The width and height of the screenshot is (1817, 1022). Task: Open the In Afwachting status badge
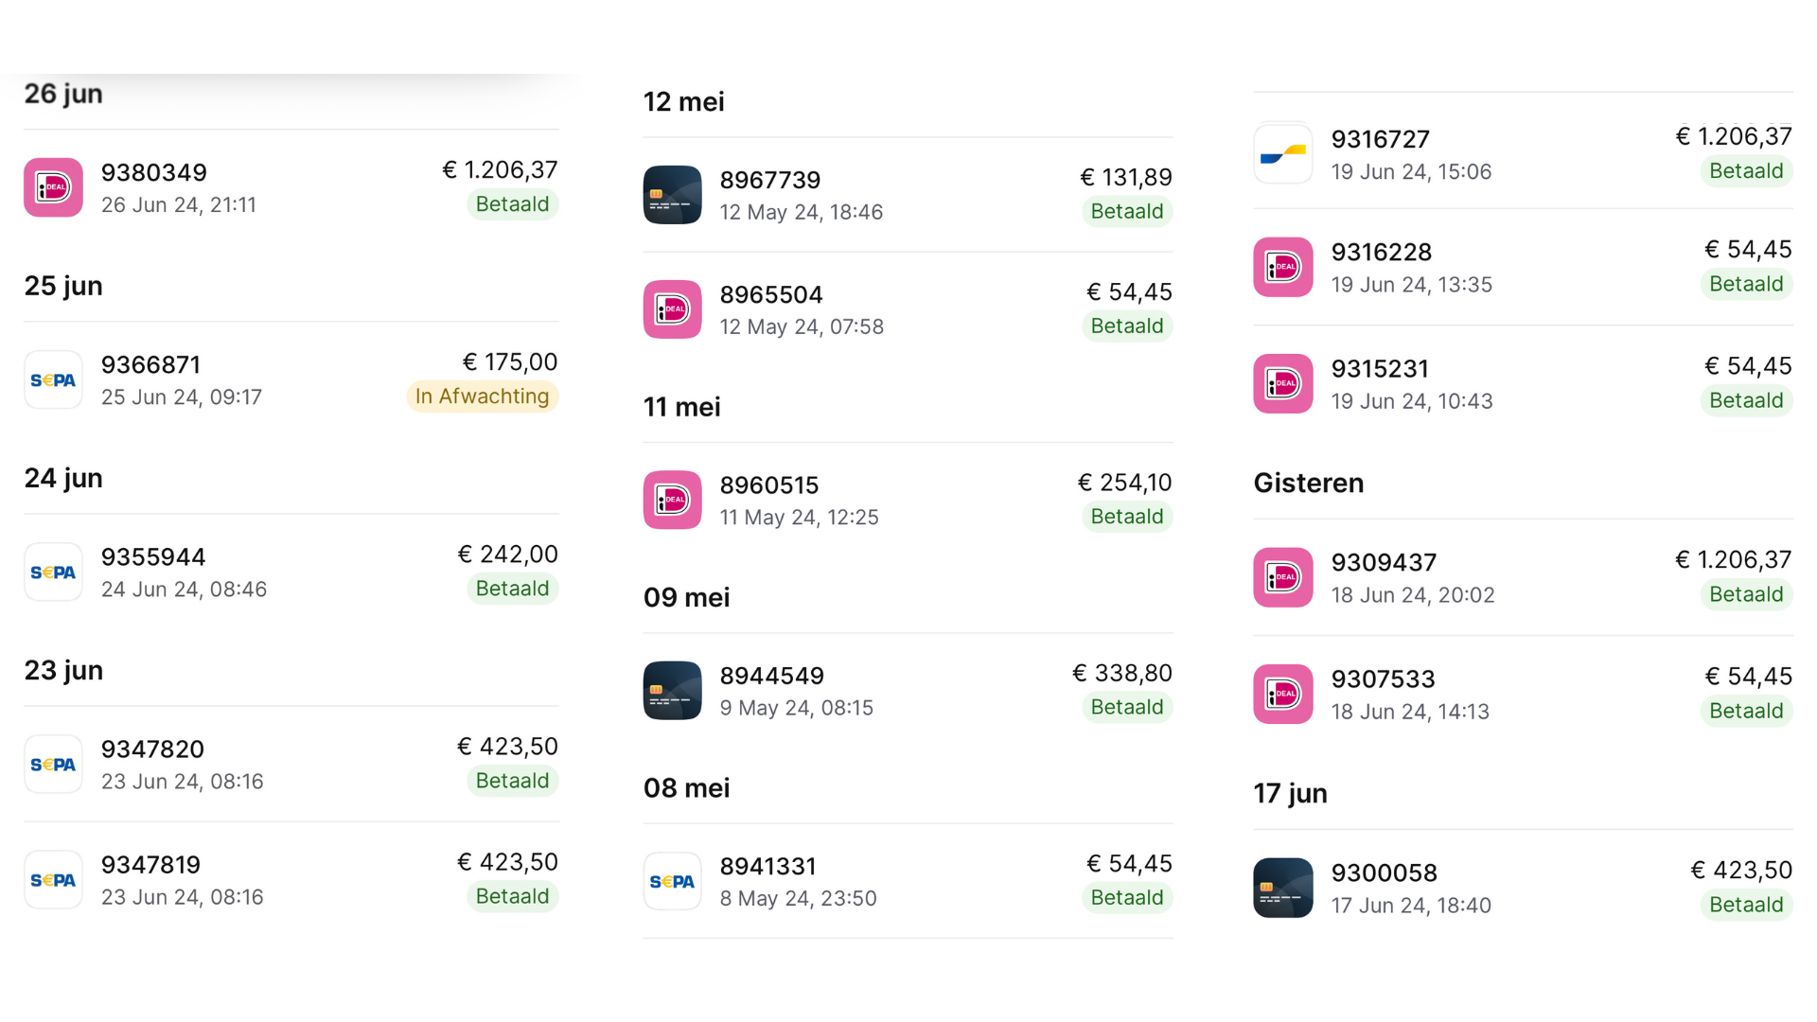tap(483, 396)
